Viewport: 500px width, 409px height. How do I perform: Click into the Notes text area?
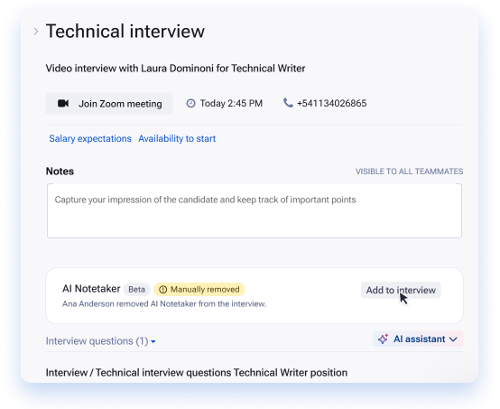pos(255,210)
